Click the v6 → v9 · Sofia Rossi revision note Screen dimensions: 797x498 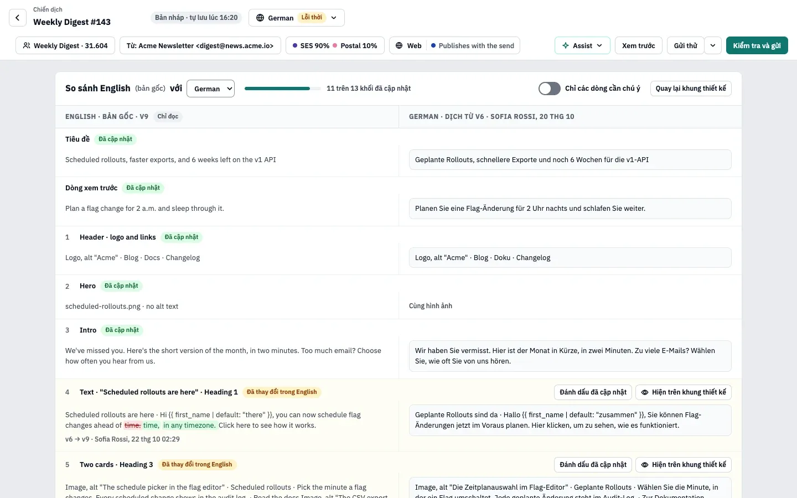click(122, 439)
